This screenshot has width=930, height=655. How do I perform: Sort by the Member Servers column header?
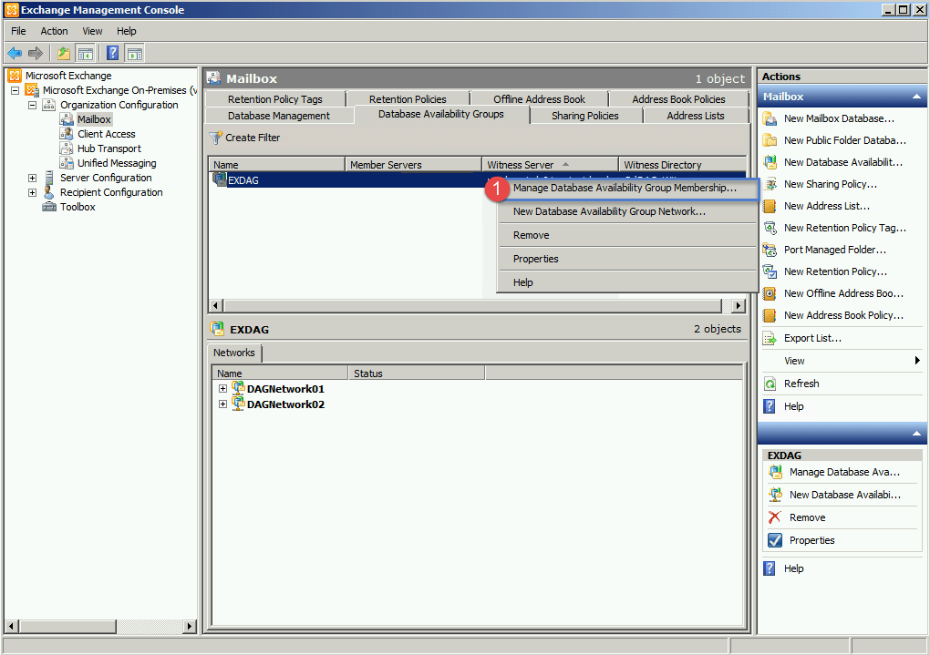413,165
